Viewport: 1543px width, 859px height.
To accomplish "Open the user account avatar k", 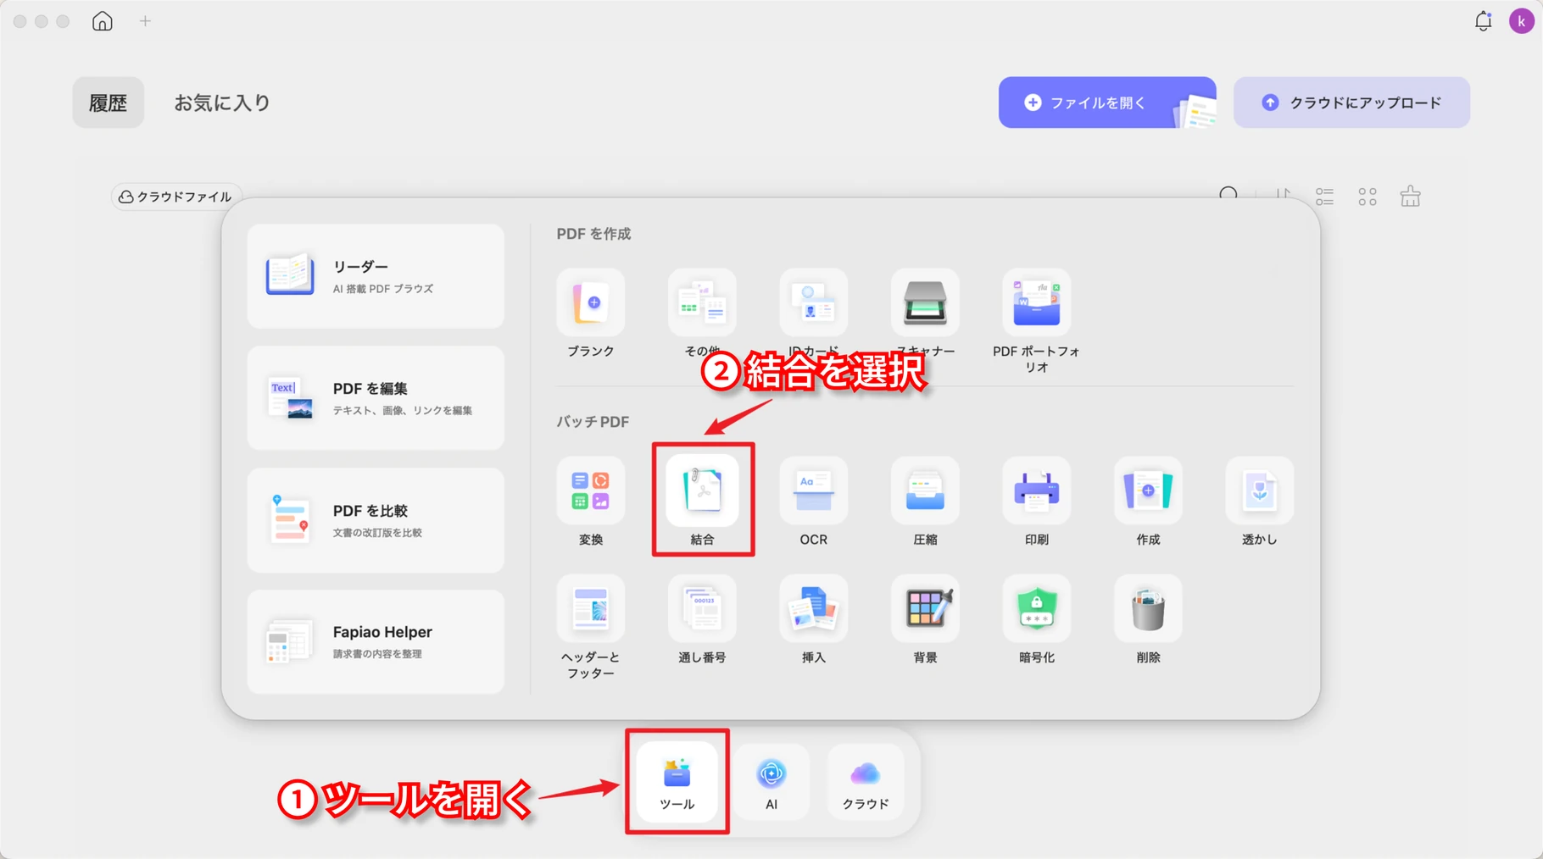I will 1521,21.
